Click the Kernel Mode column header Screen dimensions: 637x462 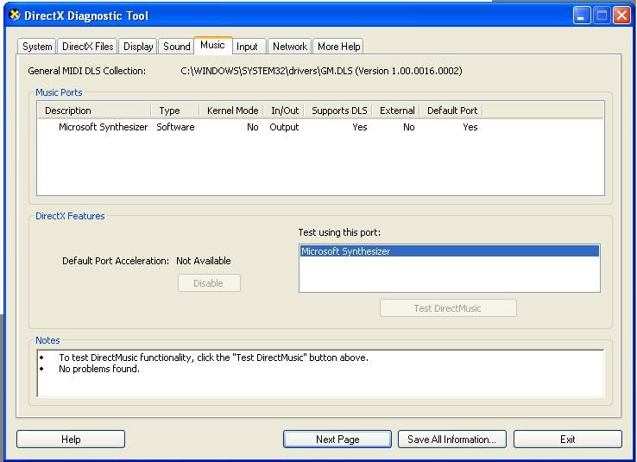(231, 111)
